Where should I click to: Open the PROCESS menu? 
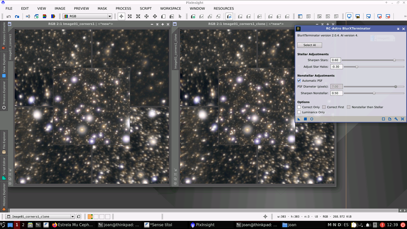tap(123, 8)
